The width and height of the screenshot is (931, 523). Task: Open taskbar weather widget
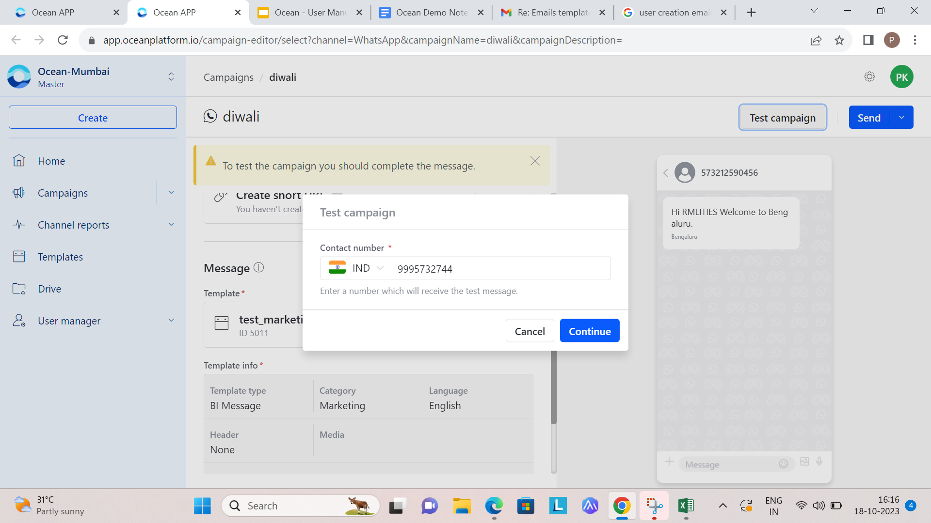(48, 506)
